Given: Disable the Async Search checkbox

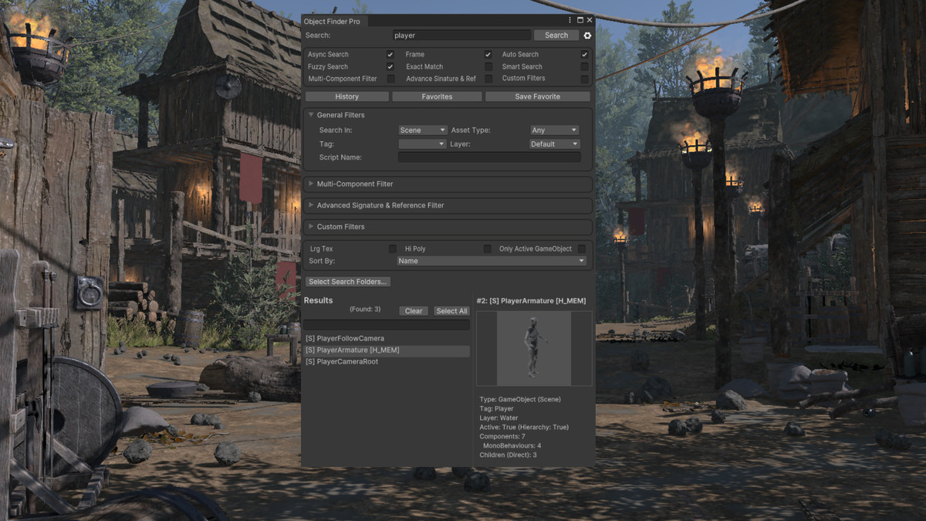Looking at the screenshot, I should point(390,54).
